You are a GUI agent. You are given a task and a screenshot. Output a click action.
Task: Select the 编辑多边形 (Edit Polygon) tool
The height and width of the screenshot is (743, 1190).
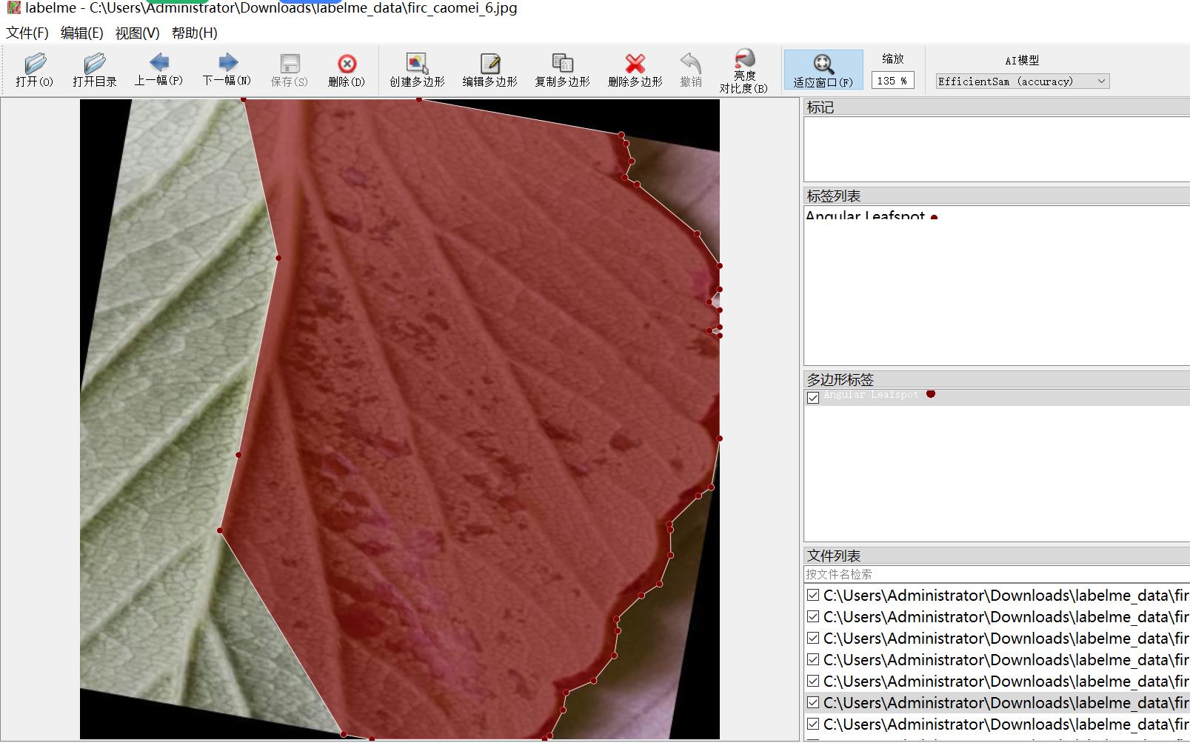pos(489,70)
